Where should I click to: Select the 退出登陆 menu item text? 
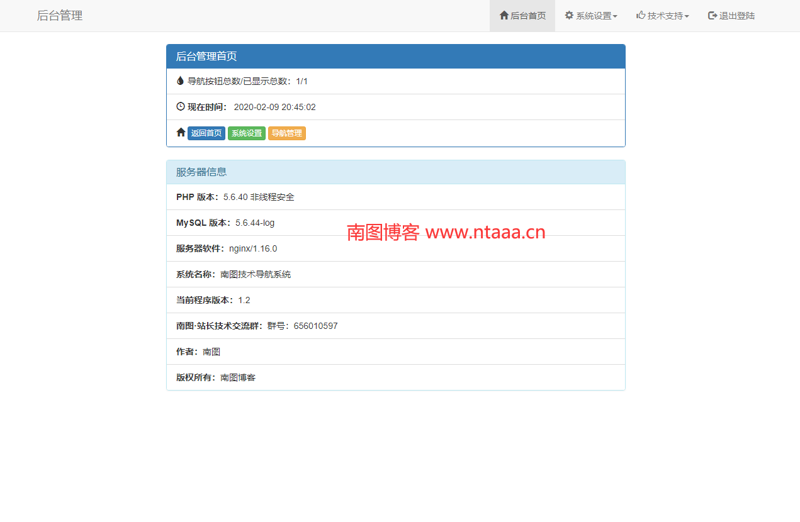pos(737,16)
